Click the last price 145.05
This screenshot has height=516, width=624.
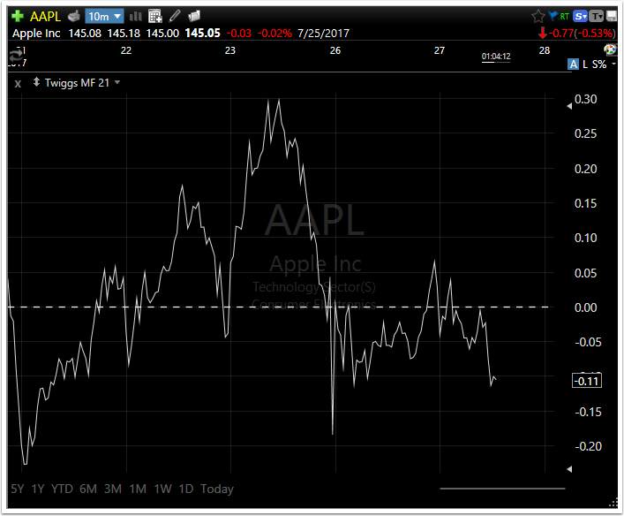coord(203,33)
